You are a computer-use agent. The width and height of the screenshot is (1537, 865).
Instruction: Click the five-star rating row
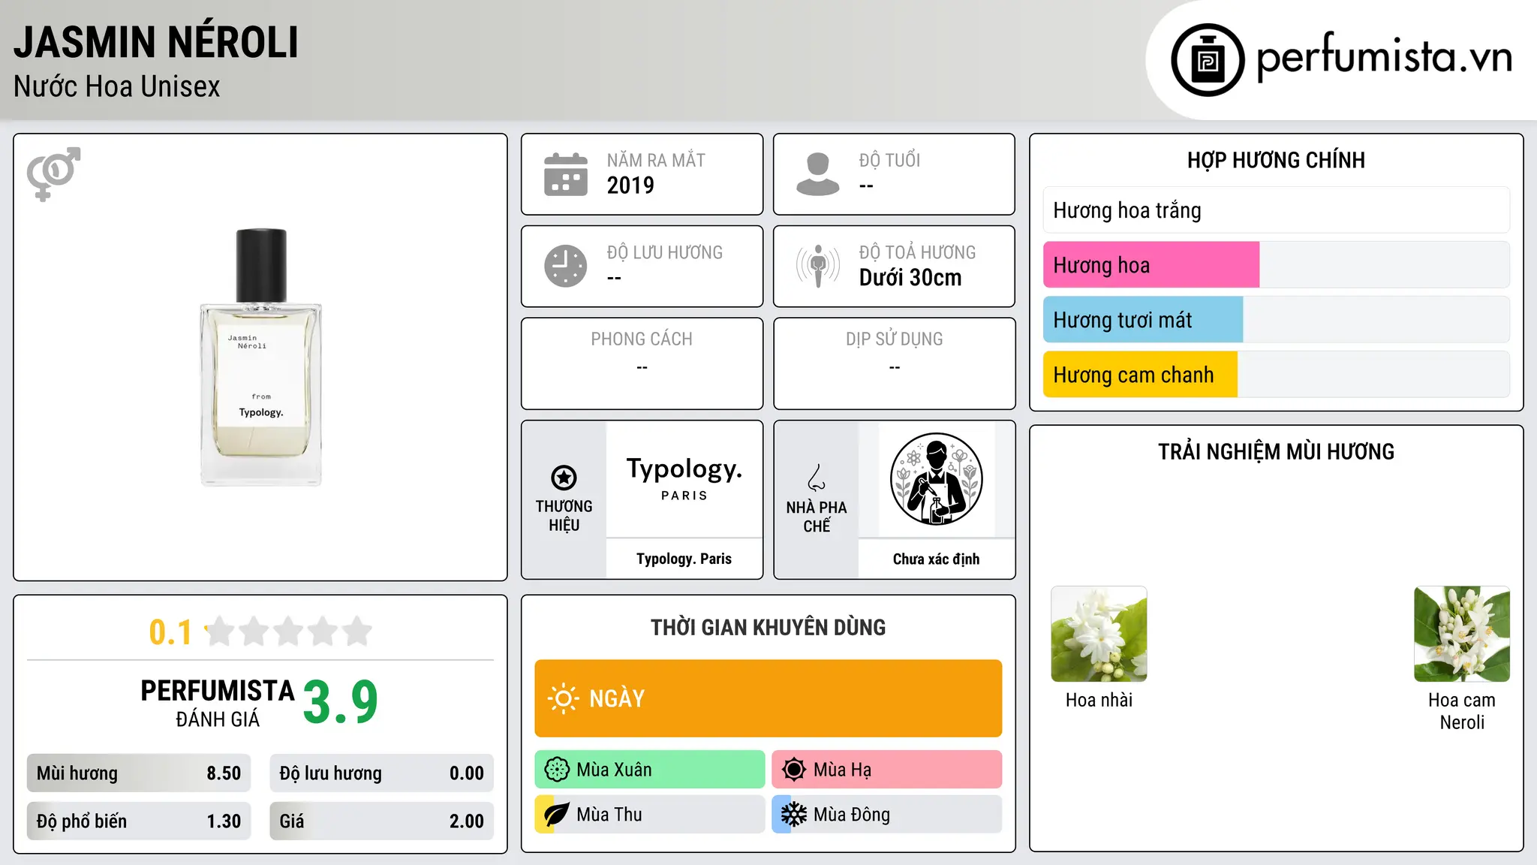288,631
